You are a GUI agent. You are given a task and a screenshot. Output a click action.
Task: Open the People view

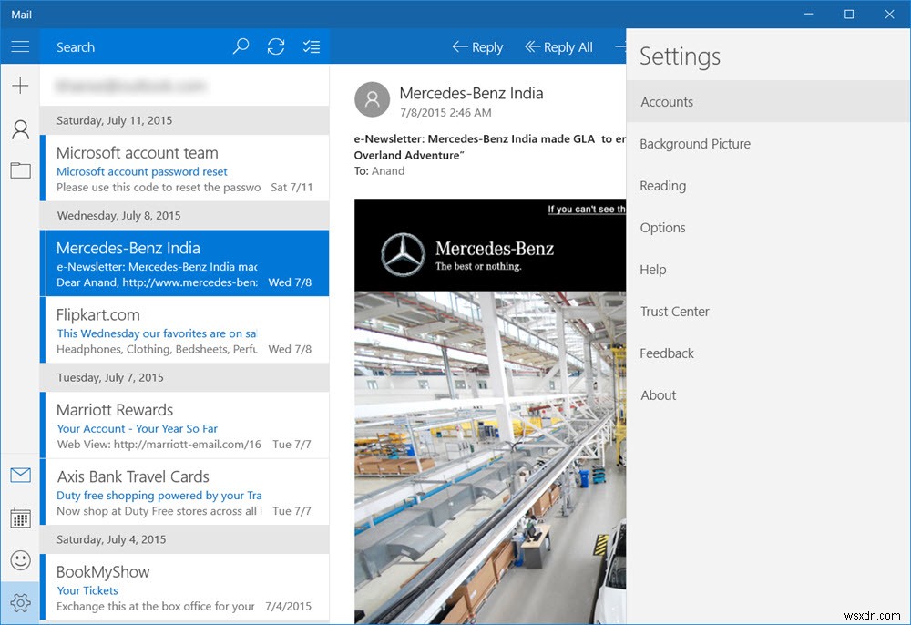[x=20, y=128]
